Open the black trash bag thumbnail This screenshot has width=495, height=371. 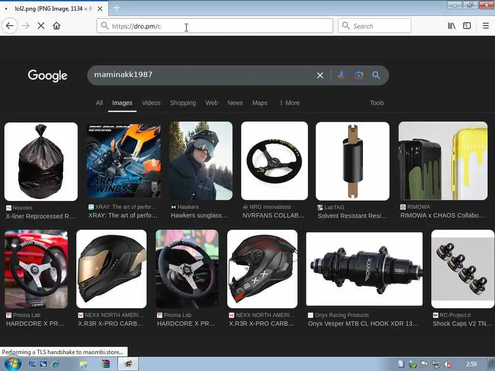point(41,161)
